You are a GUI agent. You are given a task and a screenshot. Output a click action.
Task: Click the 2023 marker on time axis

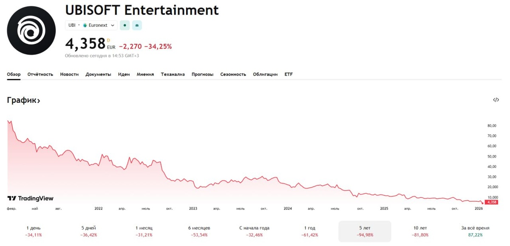pos(193,209)
